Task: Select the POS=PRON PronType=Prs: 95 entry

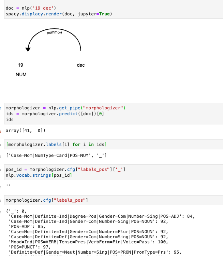Action: pos(95,252)
